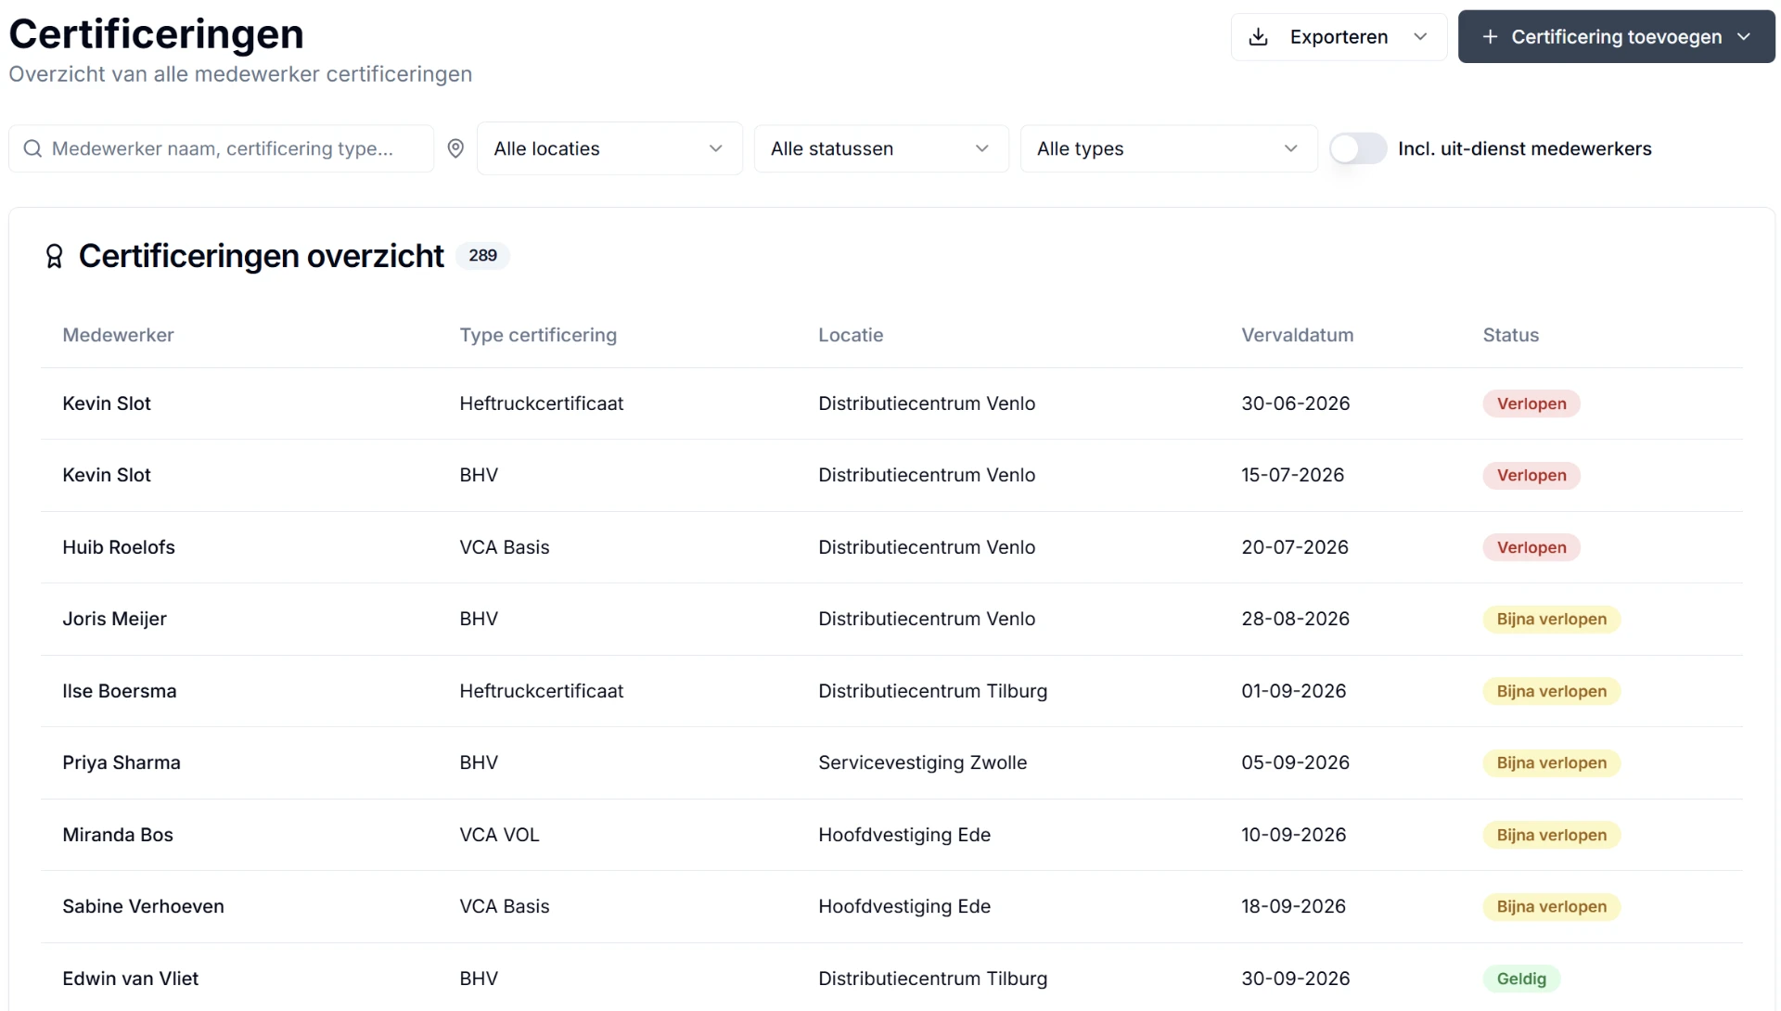Image resolution: width=1781 pixels, height=1011 pixels.
Task: Select Priya Sharma in the table
Action: click(122, 762)
